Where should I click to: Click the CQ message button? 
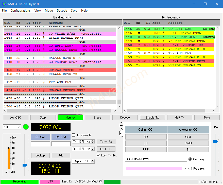pos(146,137)
